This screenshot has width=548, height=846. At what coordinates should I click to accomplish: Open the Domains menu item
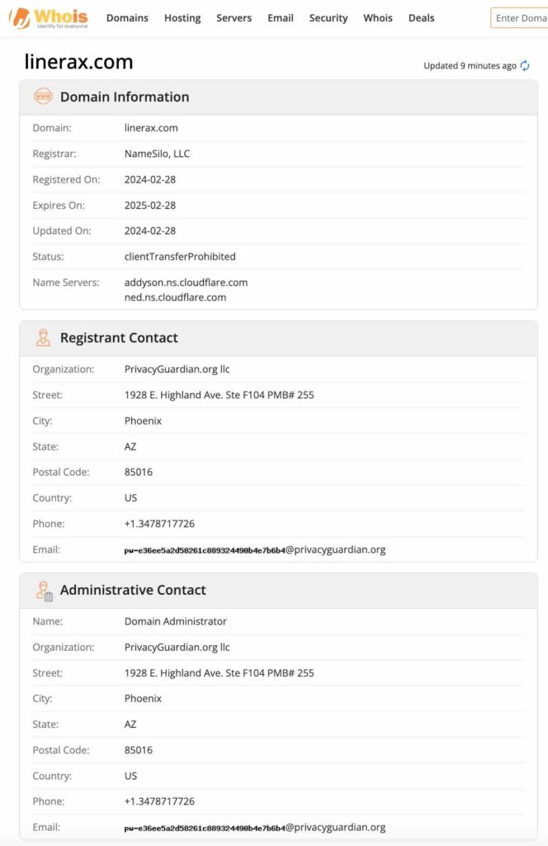click(x=127, y=17)
